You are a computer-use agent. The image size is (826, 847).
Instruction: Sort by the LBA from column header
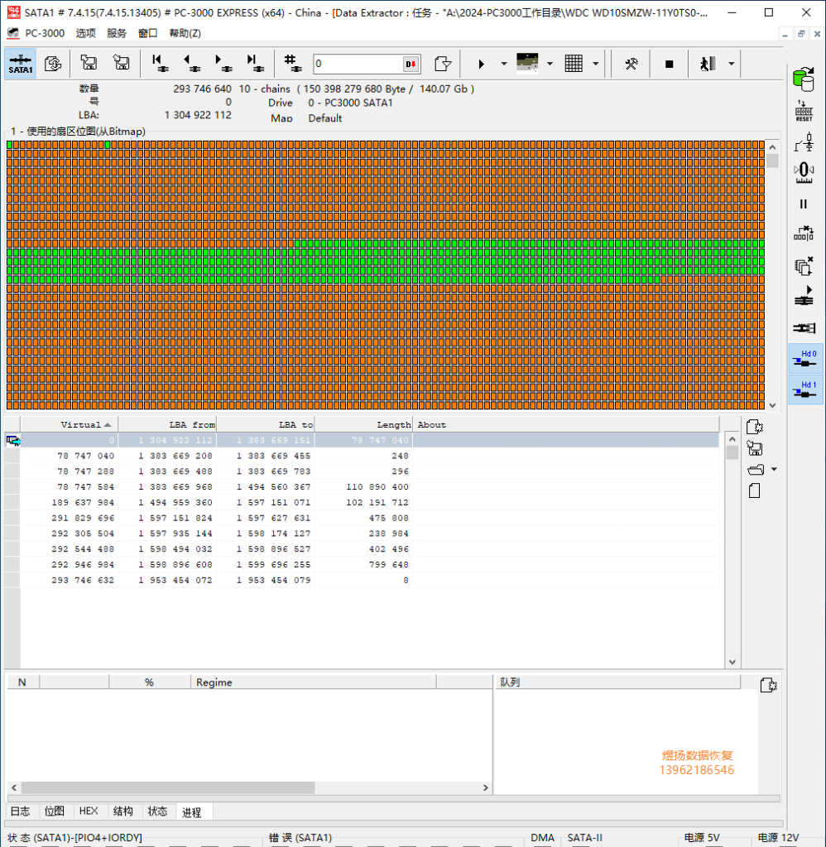click(167, 424)
